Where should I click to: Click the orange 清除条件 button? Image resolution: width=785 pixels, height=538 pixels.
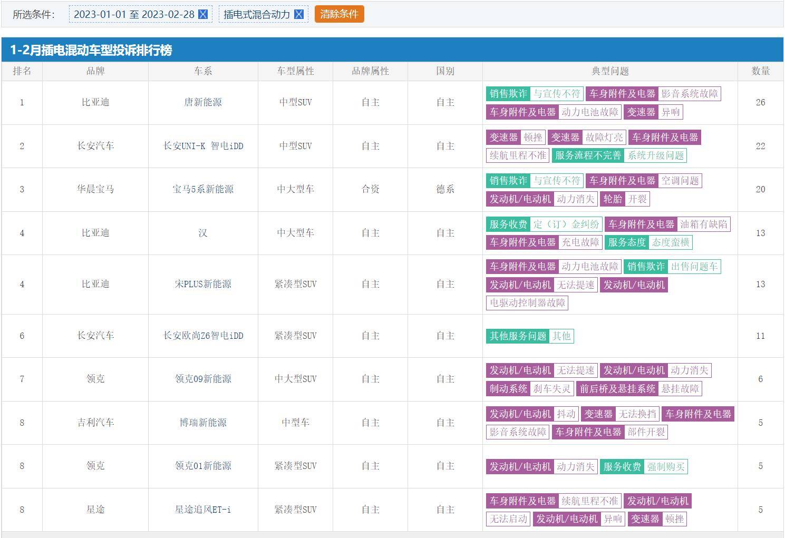(339, 14)
